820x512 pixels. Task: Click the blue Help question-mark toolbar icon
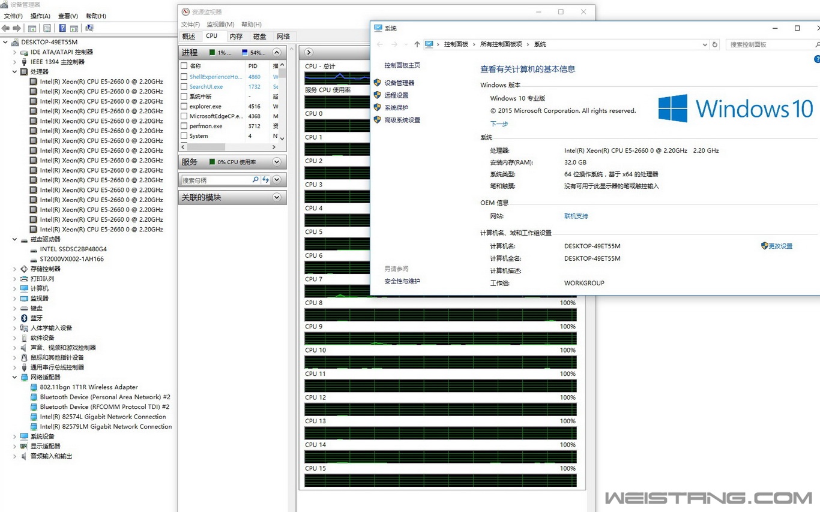(x=62, y=28)
